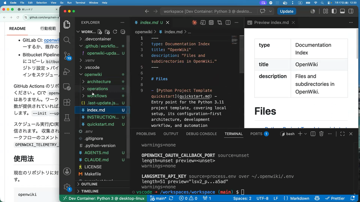Open the Terminal menu in menu bar
The image size is (360, 202).
tap(80, 3)
